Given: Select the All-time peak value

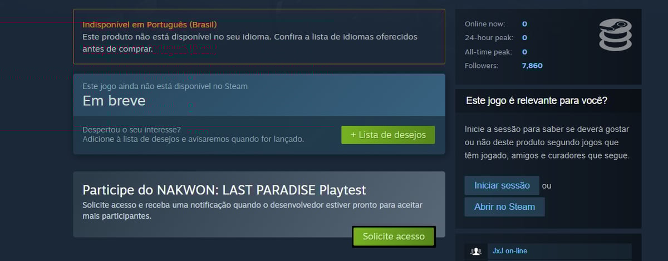Looking at the screenshot, I should 524,52.
